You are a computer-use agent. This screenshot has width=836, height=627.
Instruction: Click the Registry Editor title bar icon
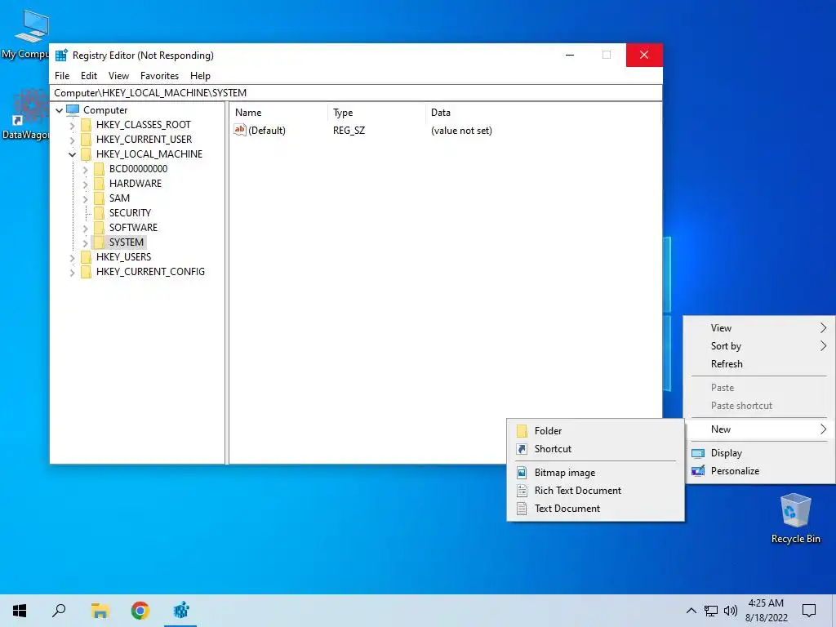tap(61, 55)
